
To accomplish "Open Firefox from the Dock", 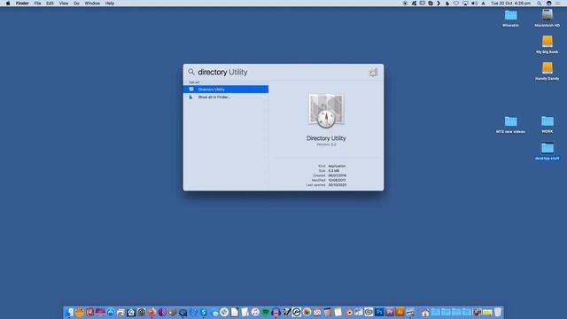I will (x=151, y=312).
